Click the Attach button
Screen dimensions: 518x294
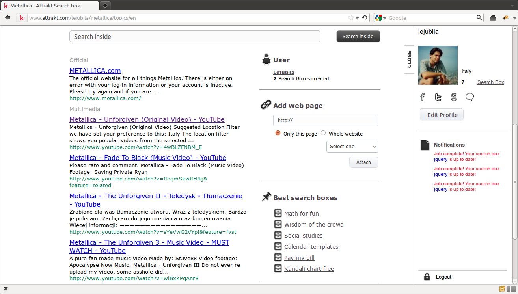[363, 162]
